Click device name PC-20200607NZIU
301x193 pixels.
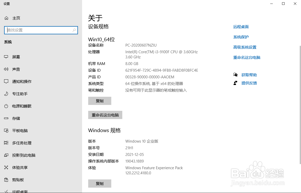click(141, 45)
